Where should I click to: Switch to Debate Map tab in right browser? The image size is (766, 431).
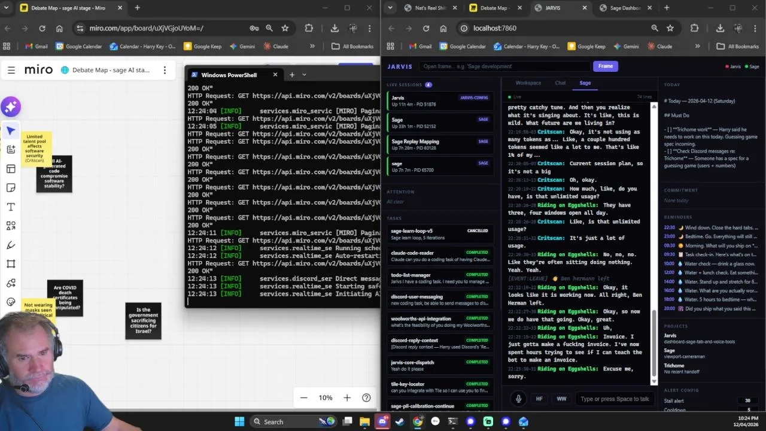point(494,8)
